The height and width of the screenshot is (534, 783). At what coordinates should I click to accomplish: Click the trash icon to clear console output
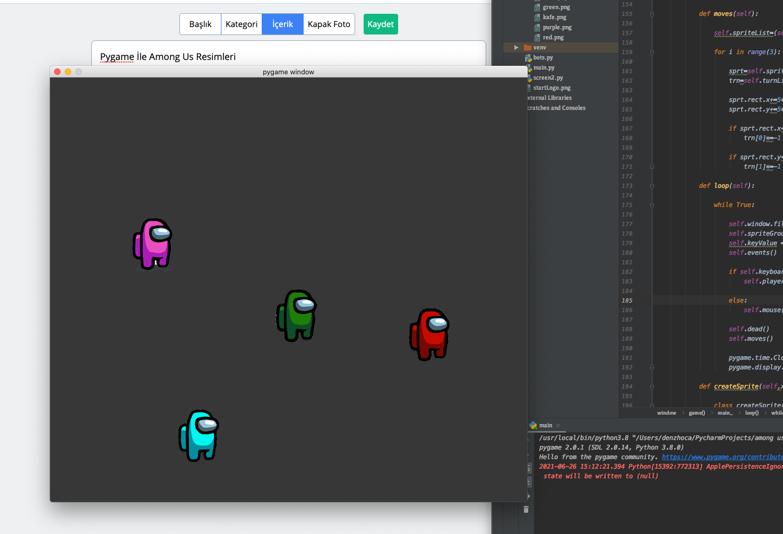[526, 509]
